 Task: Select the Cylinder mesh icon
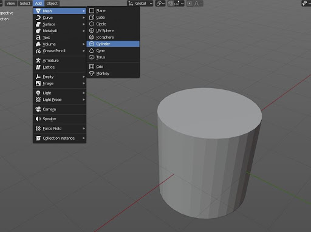(92, 44)
